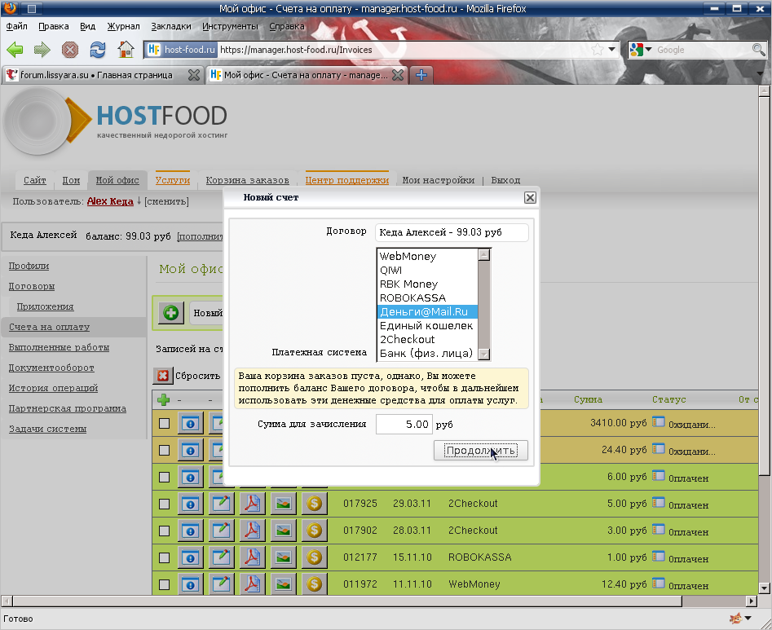The width and height of the screenshot is (772, 630).
Task: Go forward with the forward arrow
Action: point(42,50)
